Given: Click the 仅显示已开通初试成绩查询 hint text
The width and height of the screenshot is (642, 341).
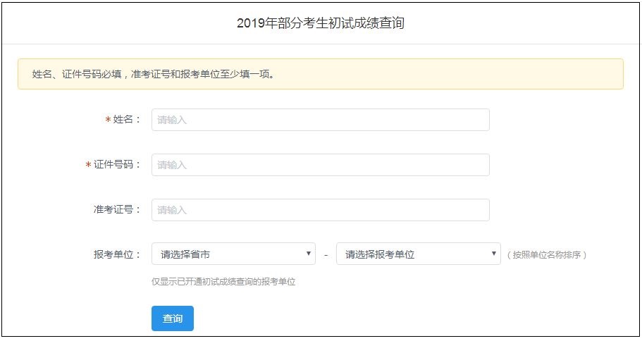Looking at the screenshot, I should click(x=223, y=282).
